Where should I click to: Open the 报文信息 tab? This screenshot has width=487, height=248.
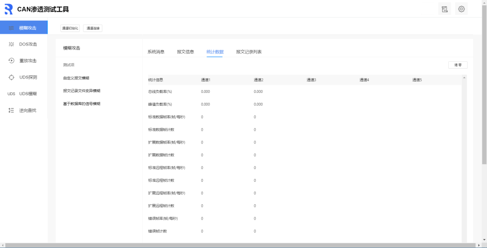click(185, 52)
